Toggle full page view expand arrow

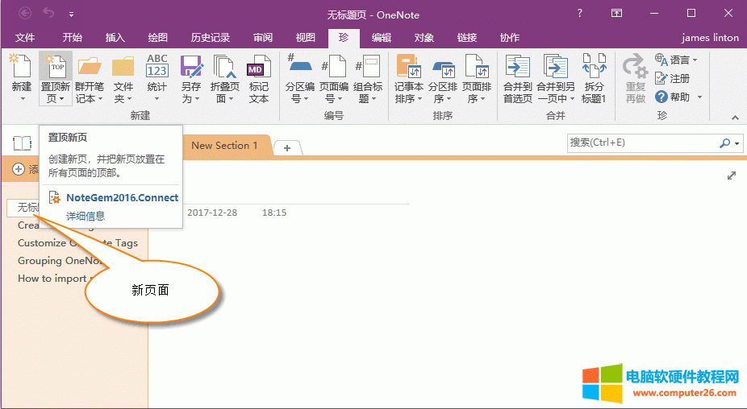pyautogui.click(x=732, y=176)
